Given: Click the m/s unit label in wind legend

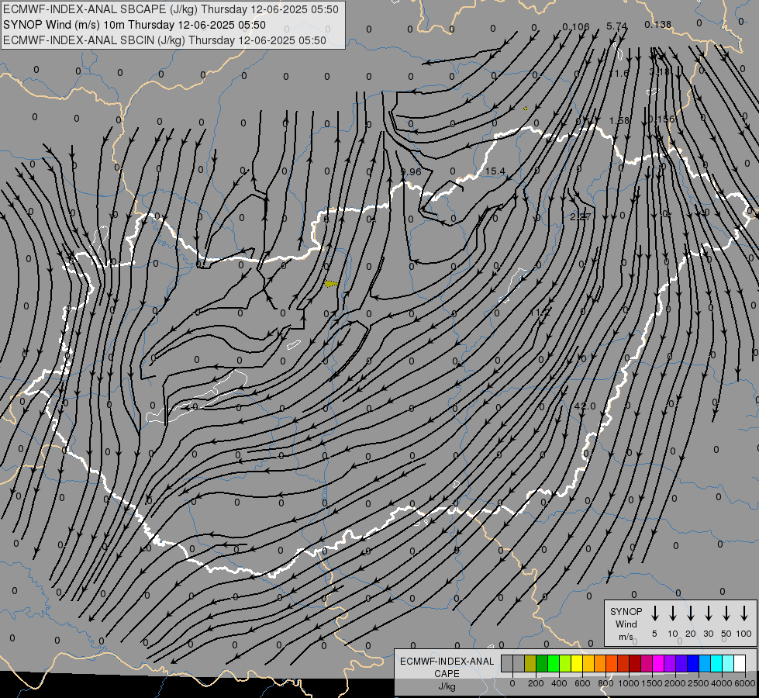Looking at the screenshot, I should coord(626,637).
